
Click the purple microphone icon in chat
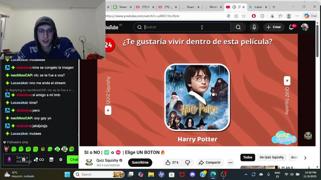pyautogui.click(x=9, y=159)
